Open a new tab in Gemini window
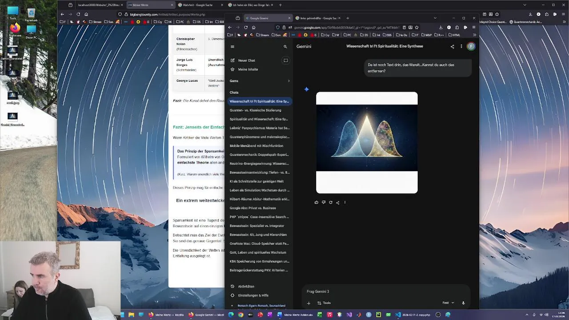The image size is (569, 320). (x=348, y=18)
